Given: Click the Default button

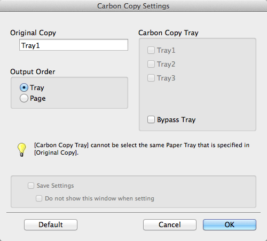Looking at the screenshot, I should coord(51,224).
